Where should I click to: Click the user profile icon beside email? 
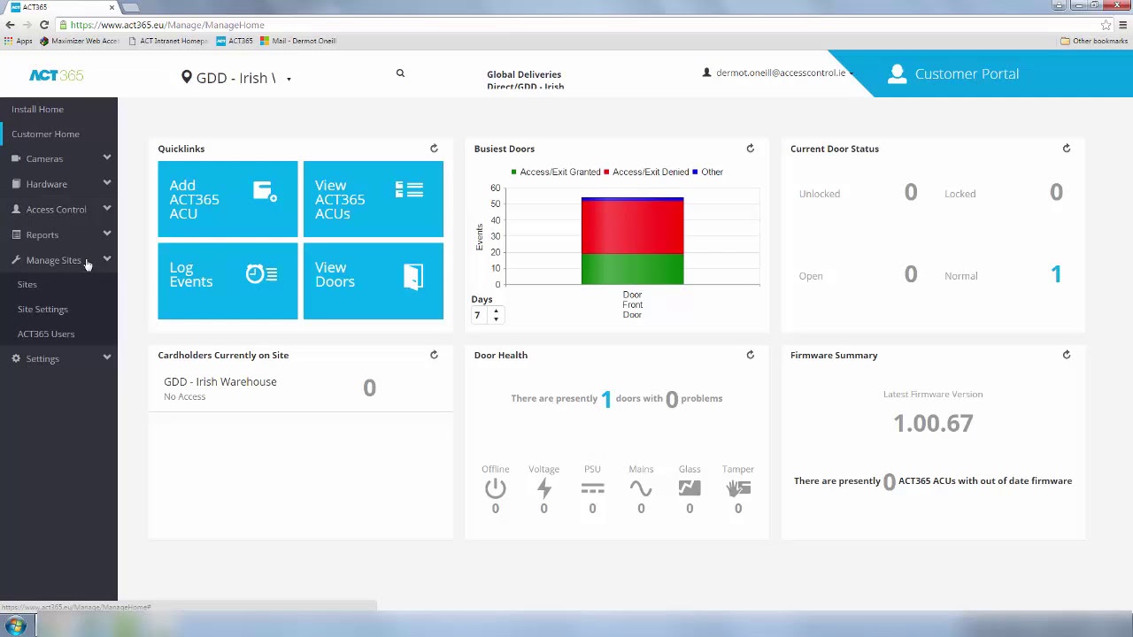coord(706,73)
